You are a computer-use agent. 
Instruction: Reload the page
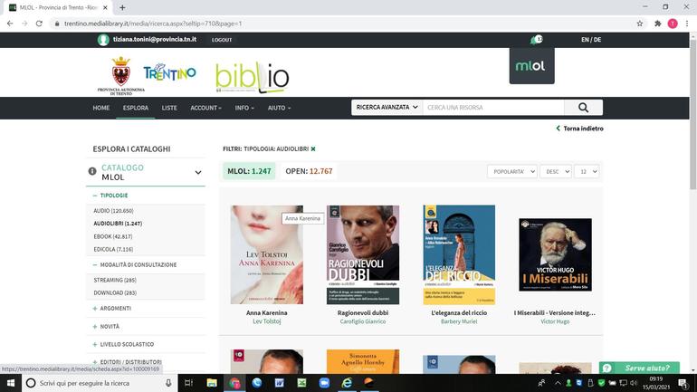coord(39,24)
